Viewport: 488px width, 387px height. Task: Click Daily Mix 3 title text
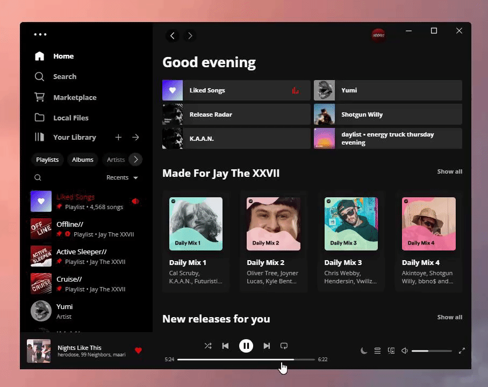343,263
